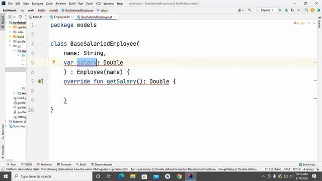Collapse the src folder in project tree
This screenshot has width=322, height=181.
point(10,46)
